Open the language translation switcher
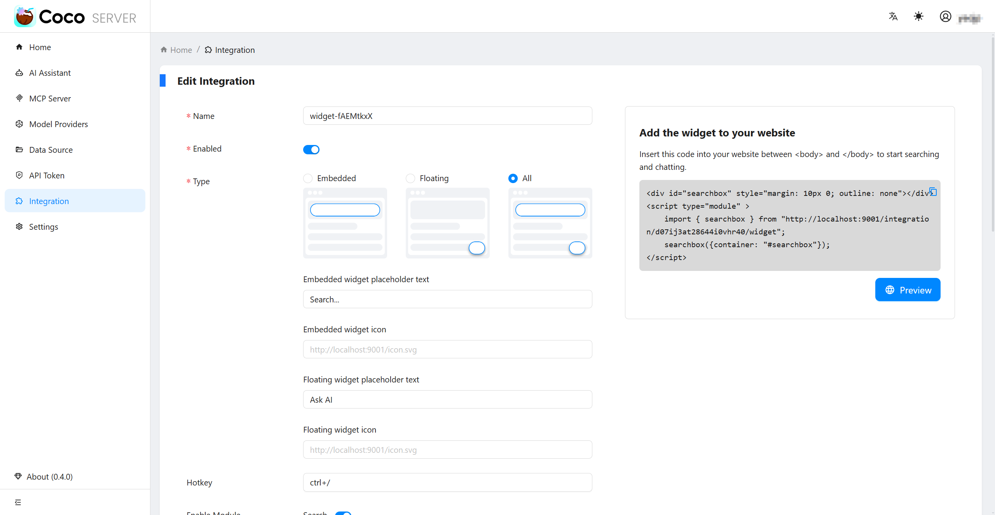Image resolution: width=995 pixels, height=515 pixels. click(893, 16)
